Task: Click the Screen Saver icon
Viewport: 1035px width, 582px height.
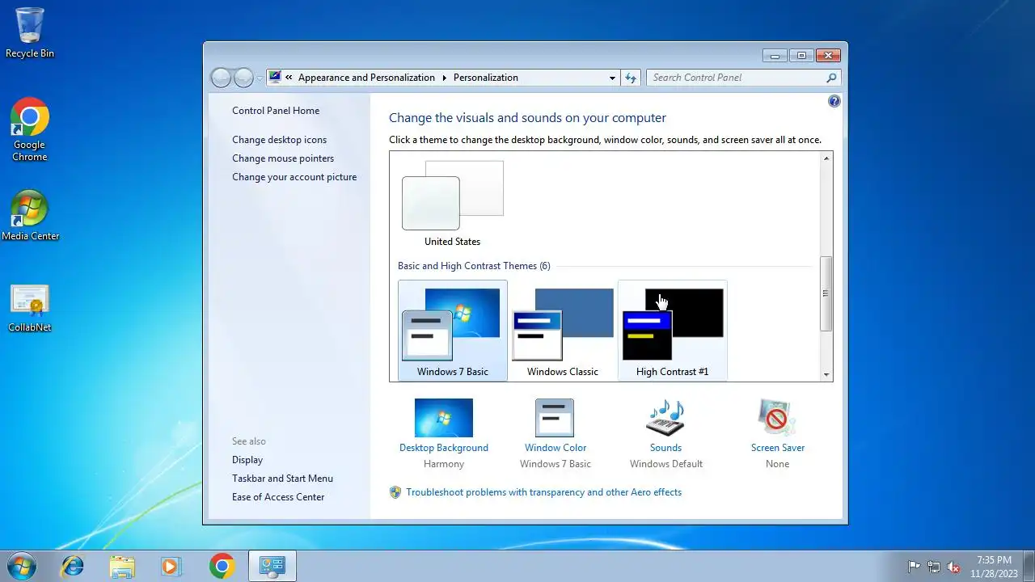Action: [777, 418]
